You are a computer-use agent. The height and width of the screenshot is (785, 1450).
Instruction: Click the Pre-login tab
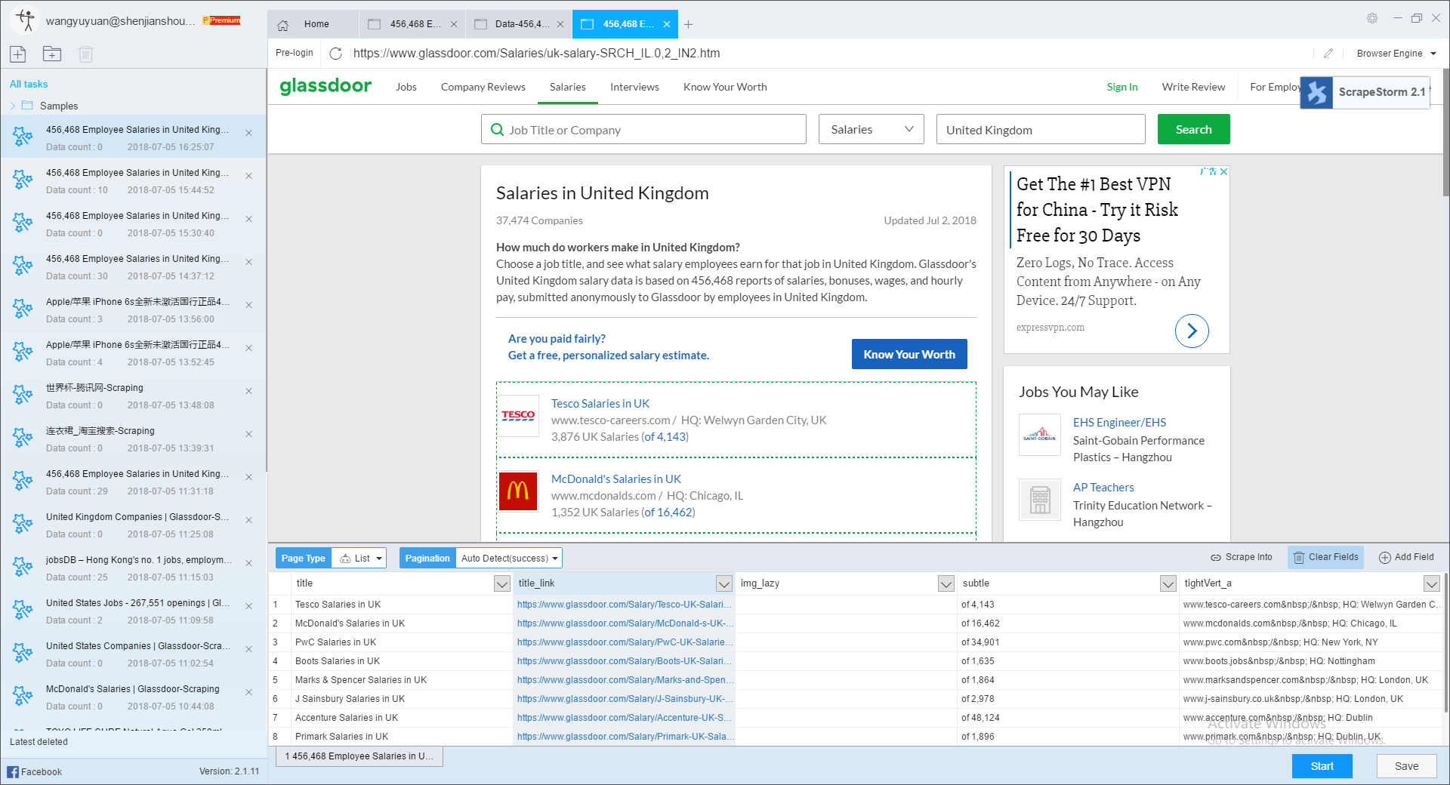click(295, 53)
